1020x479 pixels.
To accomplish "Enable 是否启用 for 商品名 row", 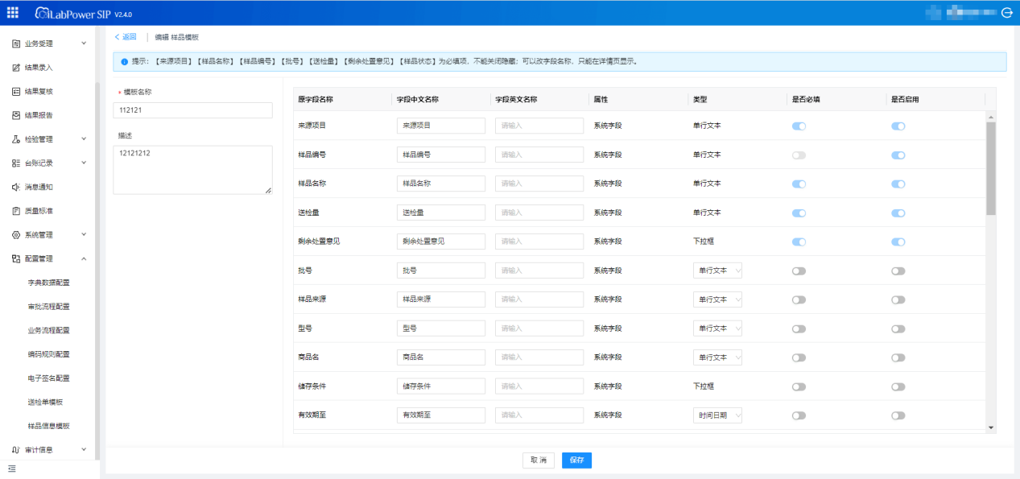I will point(898,357).
